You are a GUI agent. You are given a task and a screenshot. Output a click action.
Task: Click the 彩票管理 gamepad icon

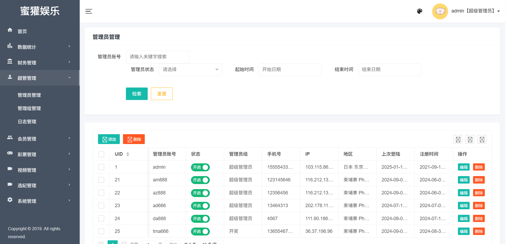(10, 153)
